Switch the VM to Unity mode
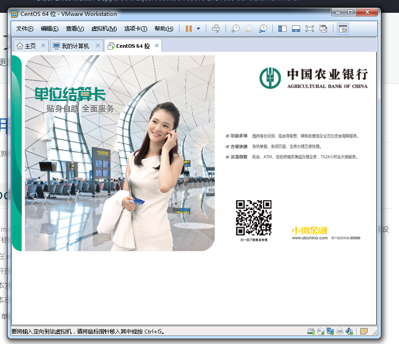This screenshot has height=344, width=399. [323, 29]
